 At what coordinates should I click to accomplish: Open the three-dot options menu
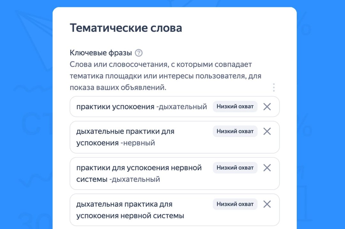273,87
